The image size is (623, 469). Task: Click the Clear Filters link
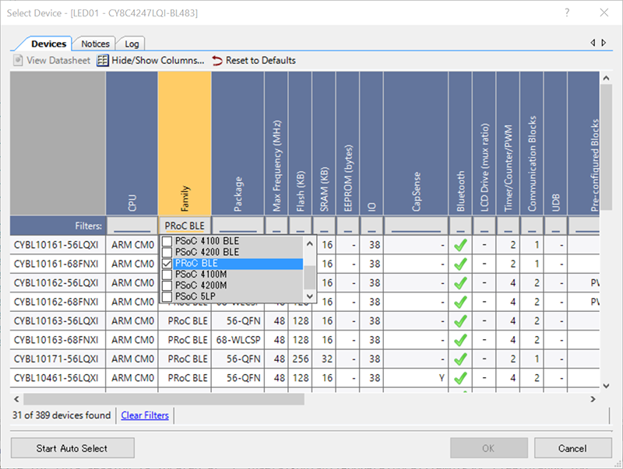point(145,415)
